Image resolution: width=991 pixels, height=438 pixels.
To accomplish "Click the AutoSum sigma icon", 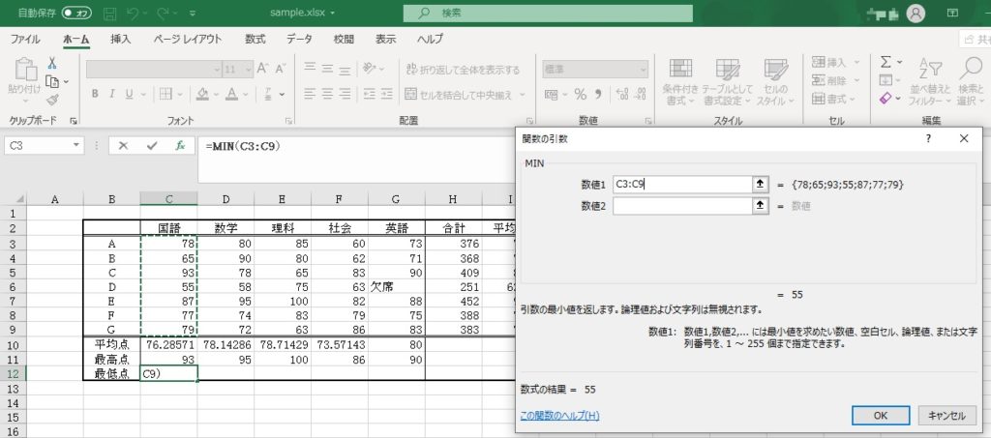I will click(885, 62).
